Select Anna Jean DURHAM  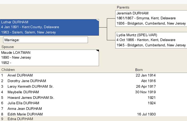tap(25, 109)
